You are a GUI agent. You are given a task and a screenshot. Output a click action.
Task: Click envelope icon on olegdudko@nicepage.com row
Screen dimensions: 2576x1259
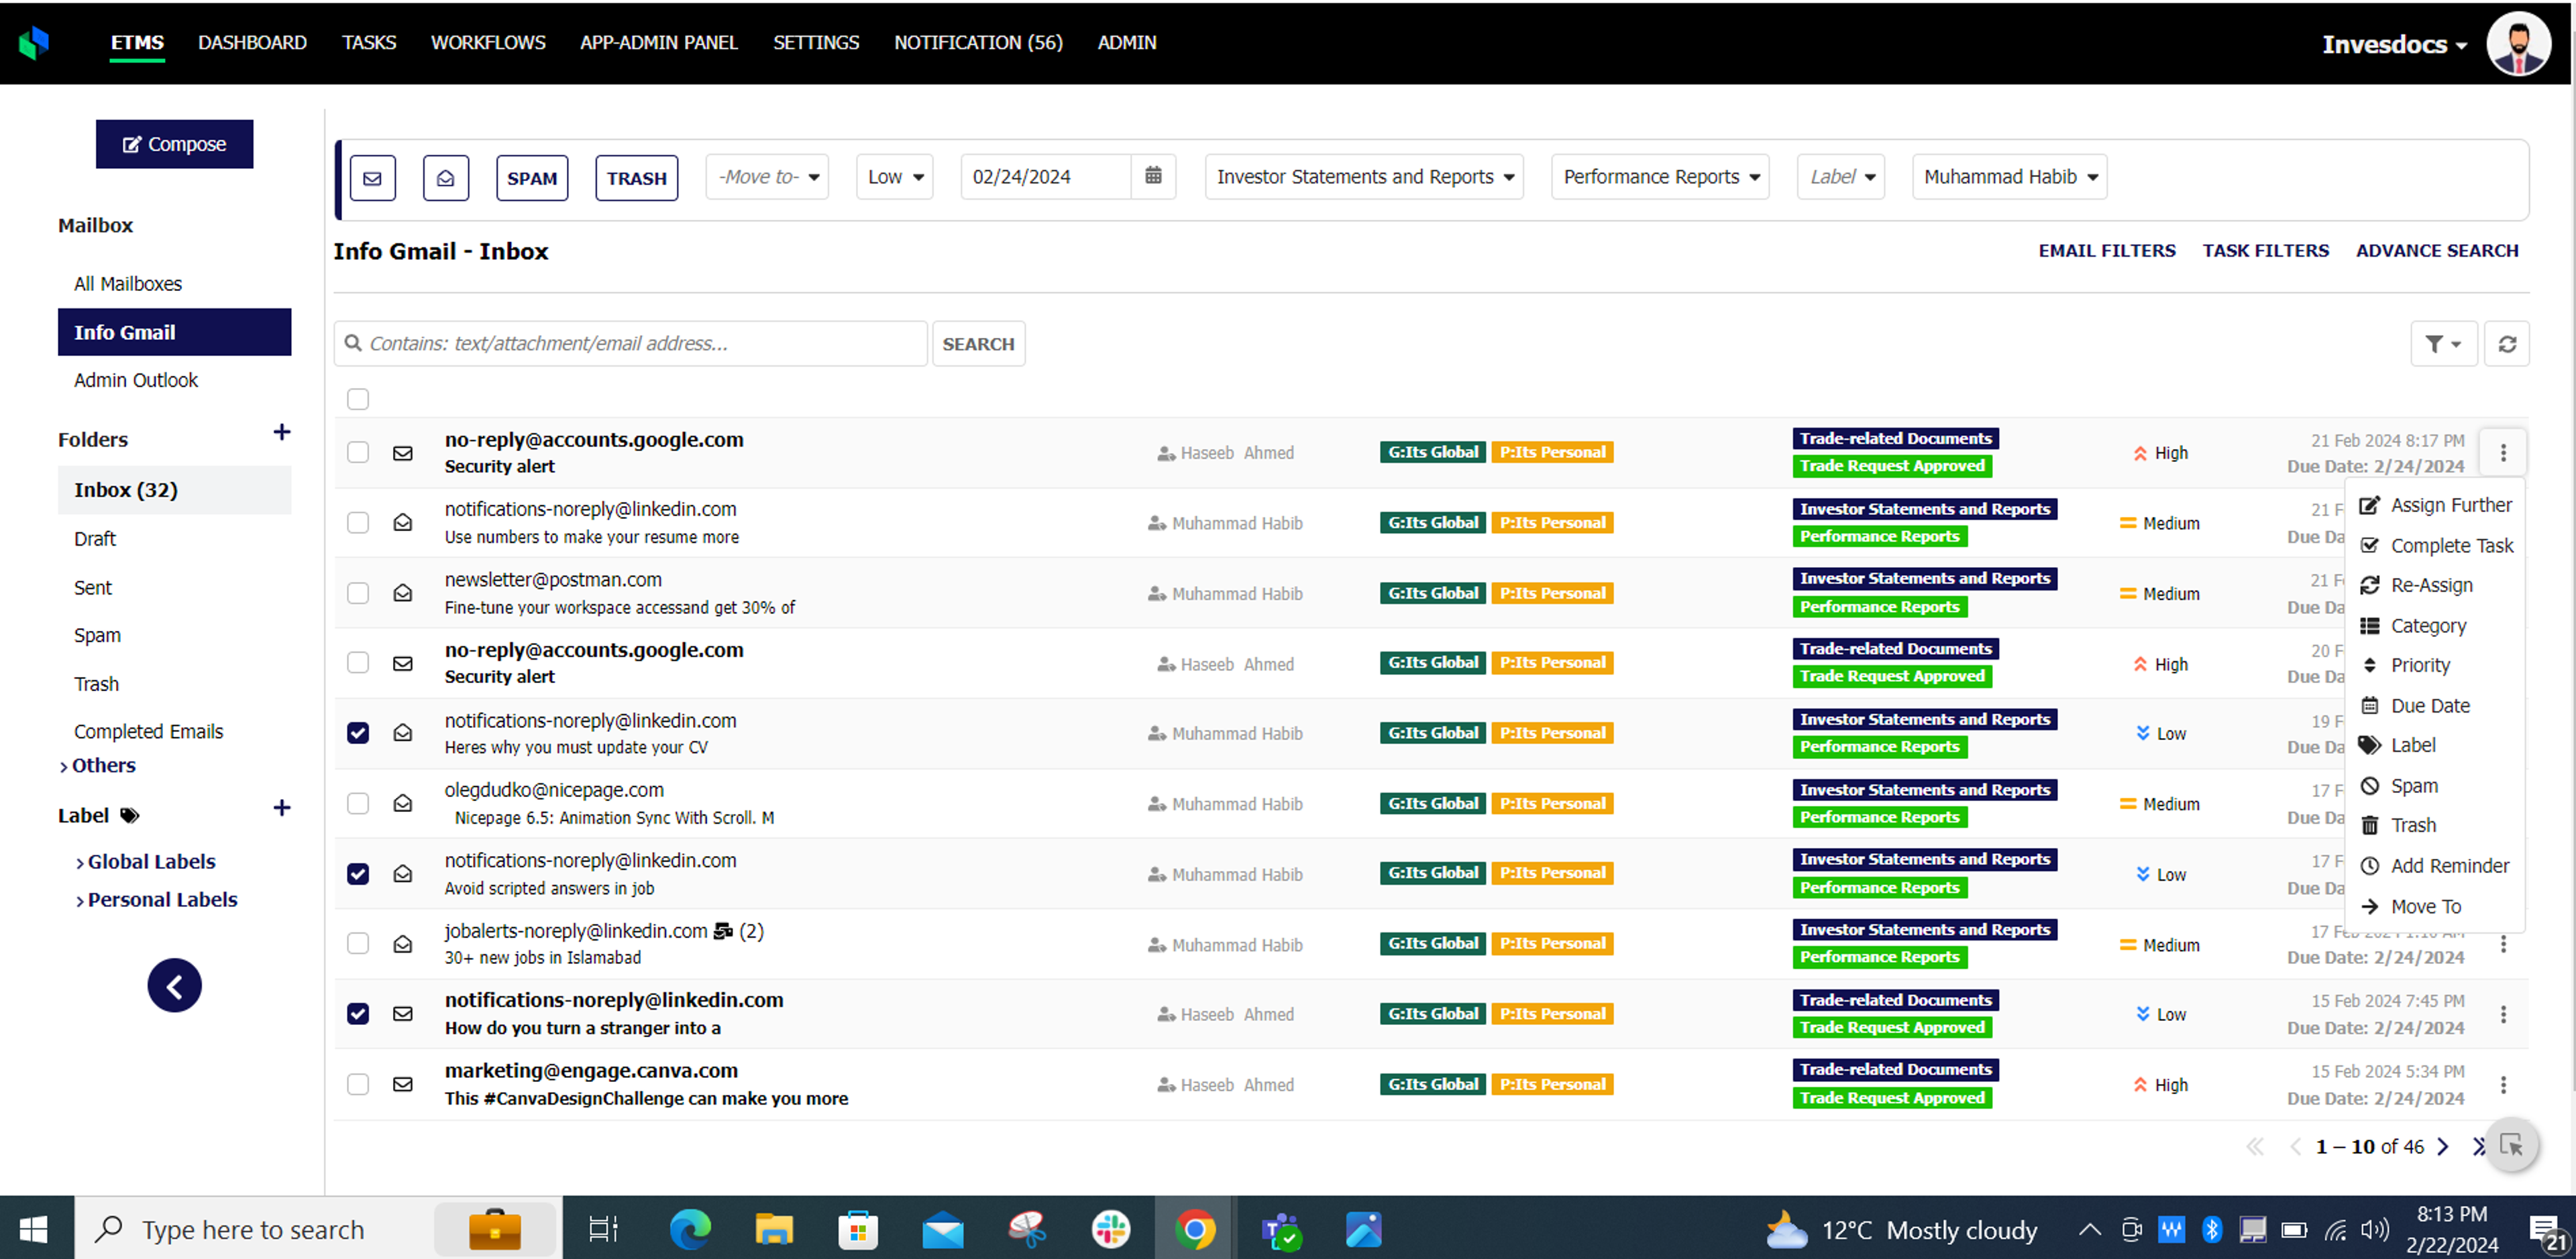402,803
